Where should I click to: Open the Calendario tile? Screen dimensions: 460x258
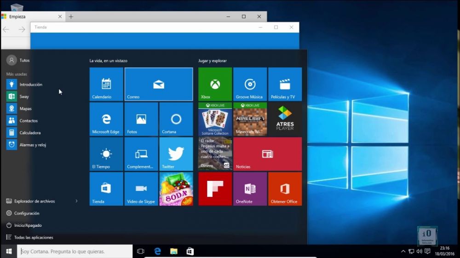coord(106,84)
